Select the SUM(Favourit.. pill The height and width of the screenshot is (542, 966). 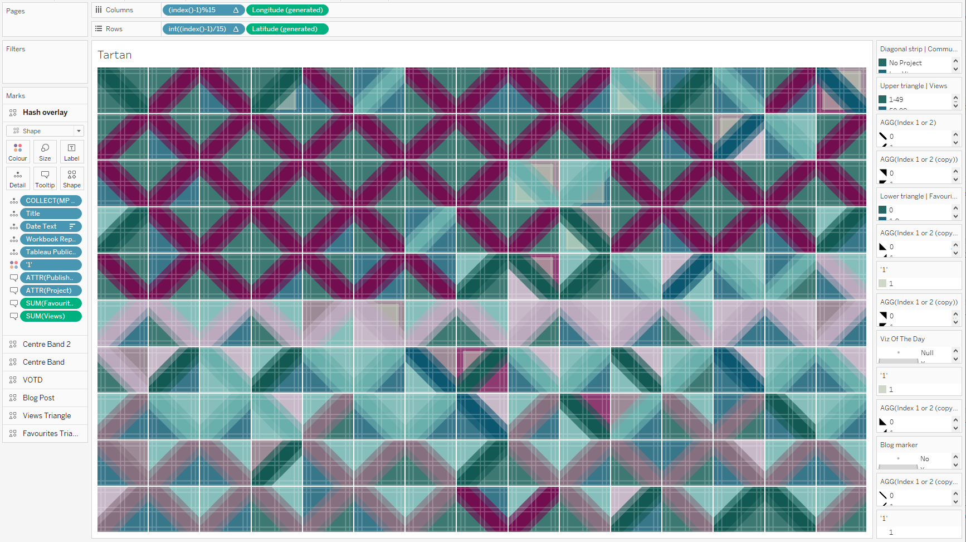coord(51,303)
